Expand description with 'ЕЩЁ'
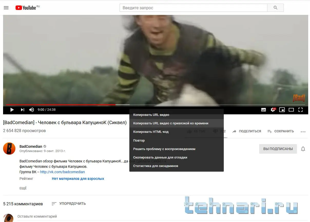The image size is (310, 222). pos(23,188)
